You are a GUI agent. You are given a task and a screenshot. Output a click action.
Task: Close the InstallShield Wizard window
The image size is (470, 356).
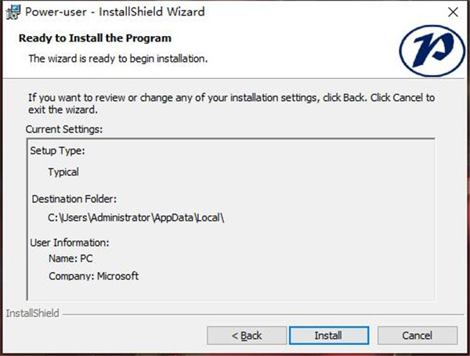coord(453,12)
